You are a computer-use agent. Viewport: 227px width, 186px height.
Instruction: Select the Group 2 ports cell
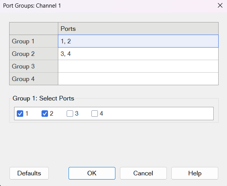138,54
